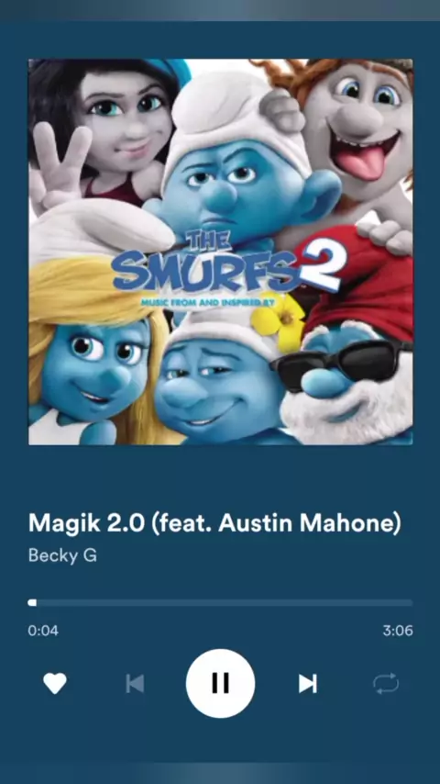The image size is (440, 784).
Task: Unlike the song with the heart icon
Action: (55, 684)
